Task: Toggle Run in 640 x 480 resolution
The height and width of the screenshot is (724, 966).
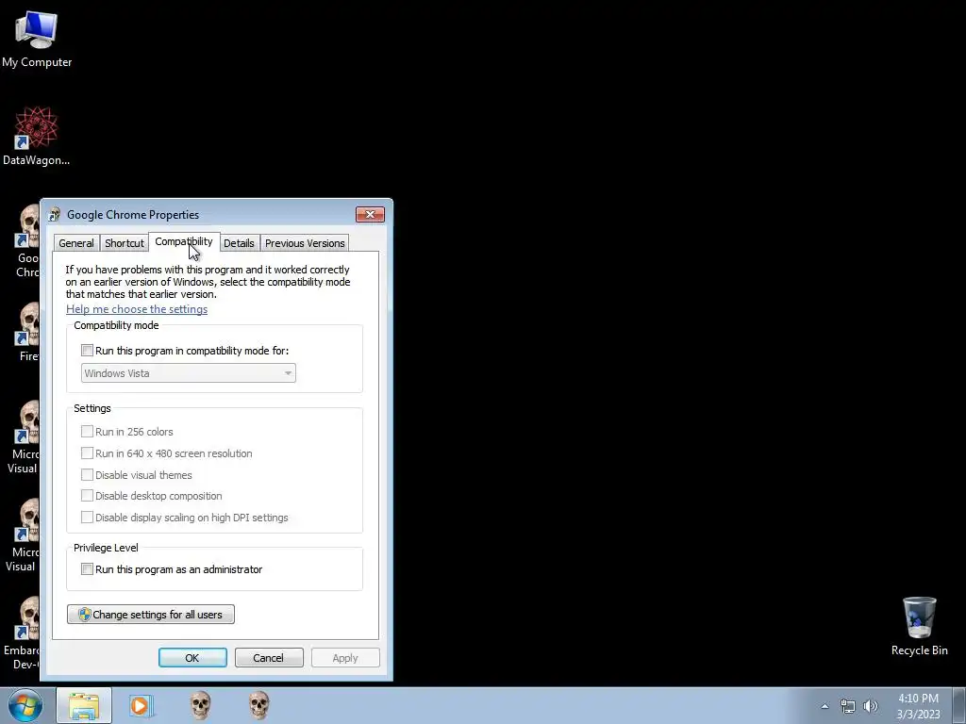Action: tap(87, 453)
